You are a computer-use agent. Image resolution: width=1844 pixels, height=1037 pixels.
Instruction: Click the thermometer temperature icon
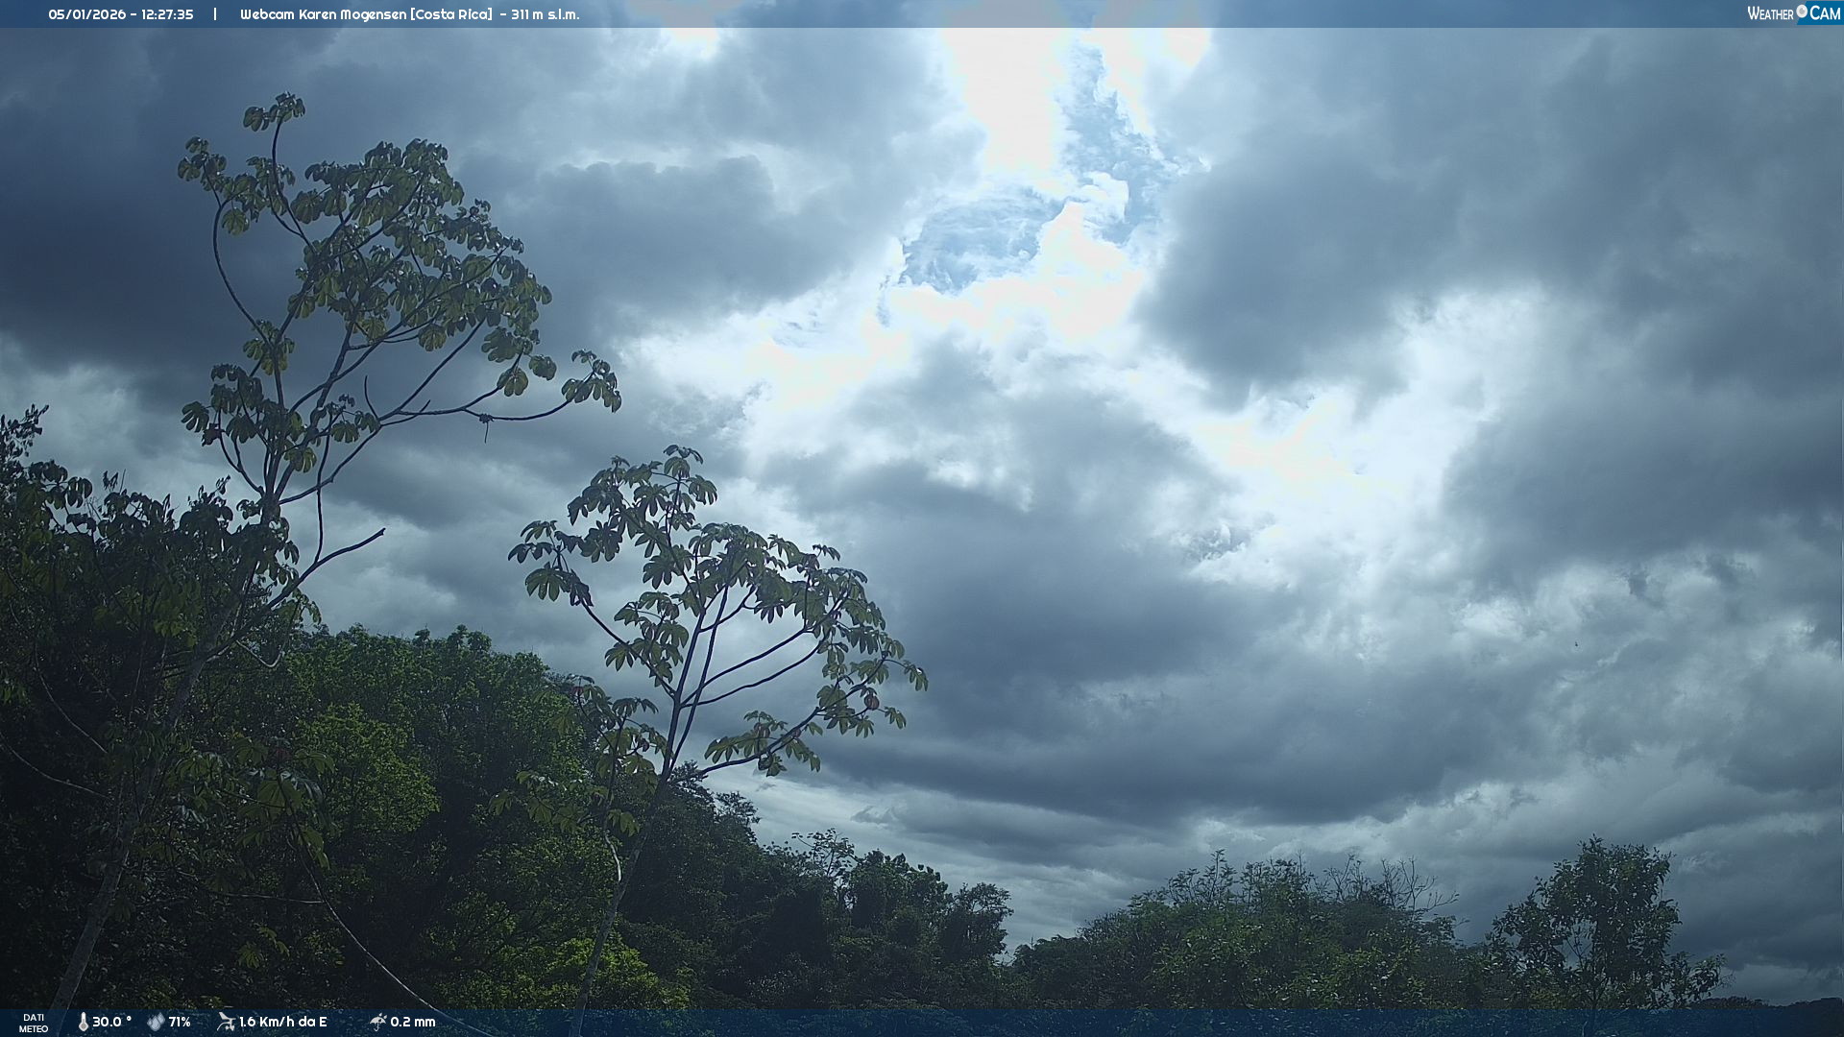click(x=83, y=1022)
